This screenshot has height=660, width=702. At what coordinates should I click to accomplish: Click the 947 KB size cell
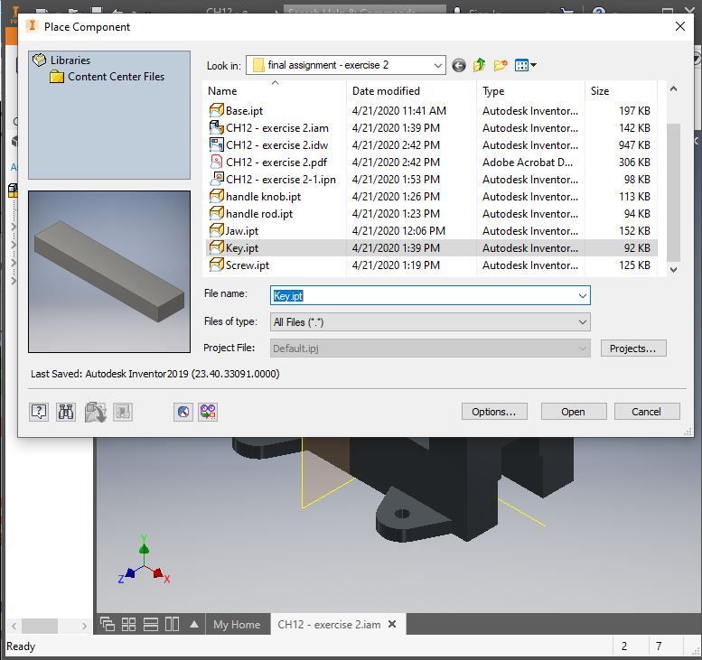coord(634,145)
